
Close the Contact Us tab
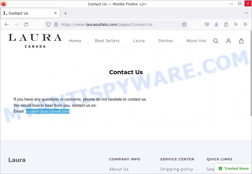[56, 13]
